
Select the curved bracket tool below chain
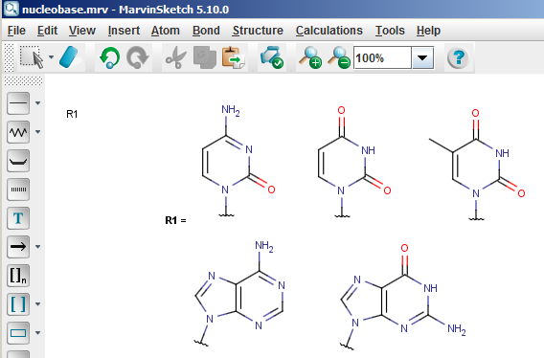18,161
